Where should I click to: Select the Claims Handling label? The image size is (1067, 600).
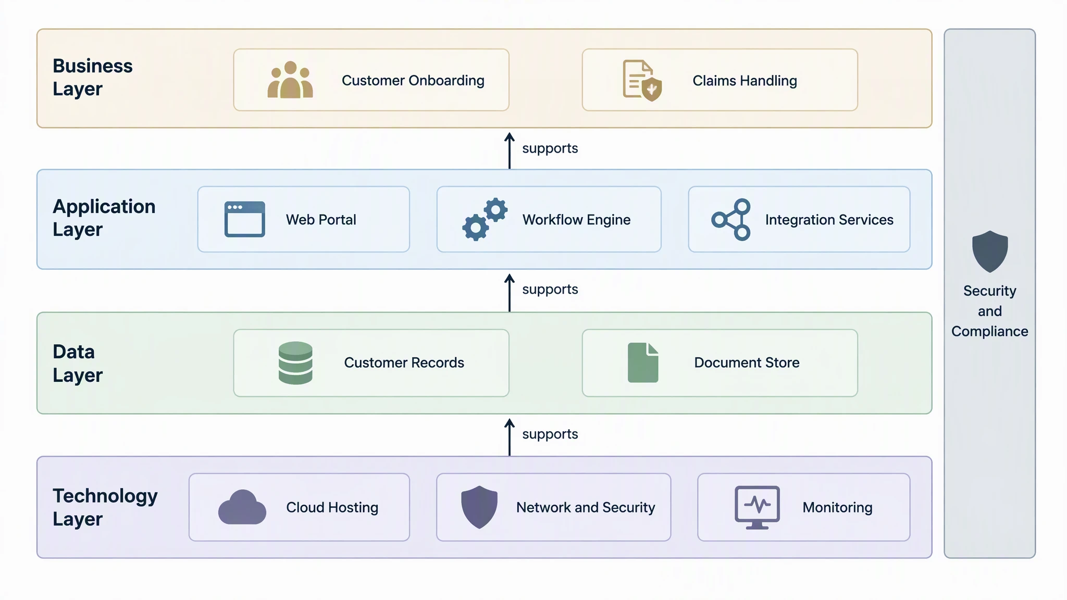pyautogui.click(x=745, y=81)
